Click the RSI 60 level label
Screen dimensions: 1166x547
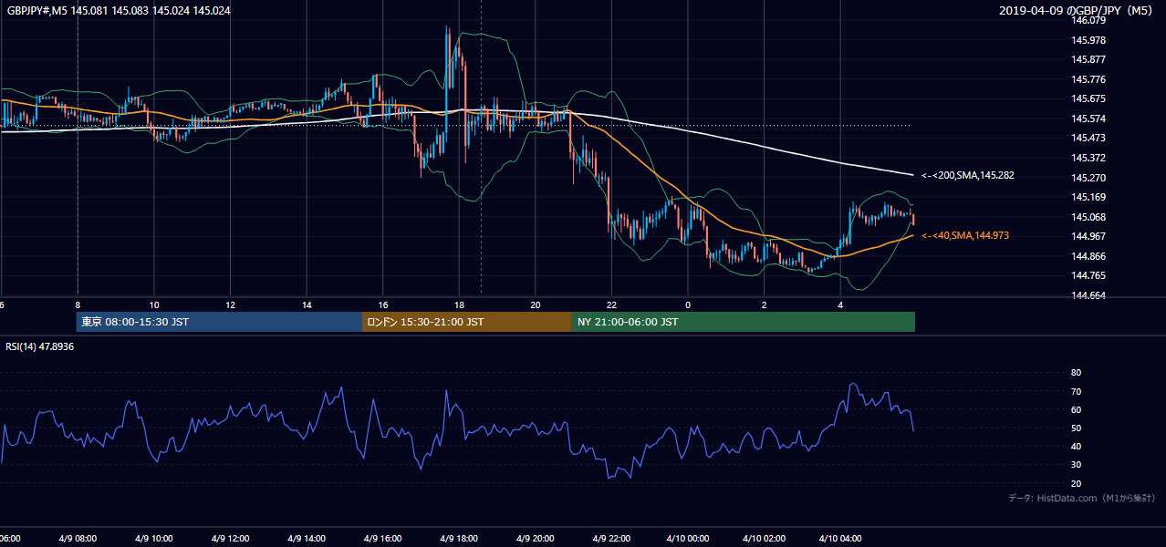(x=1076, y=409)
